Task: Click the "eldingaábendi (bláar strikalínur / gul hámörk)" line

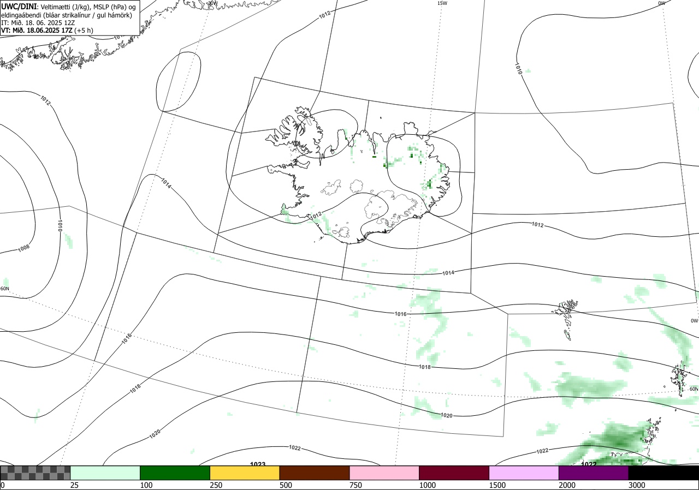Action: tap(67, 15)
